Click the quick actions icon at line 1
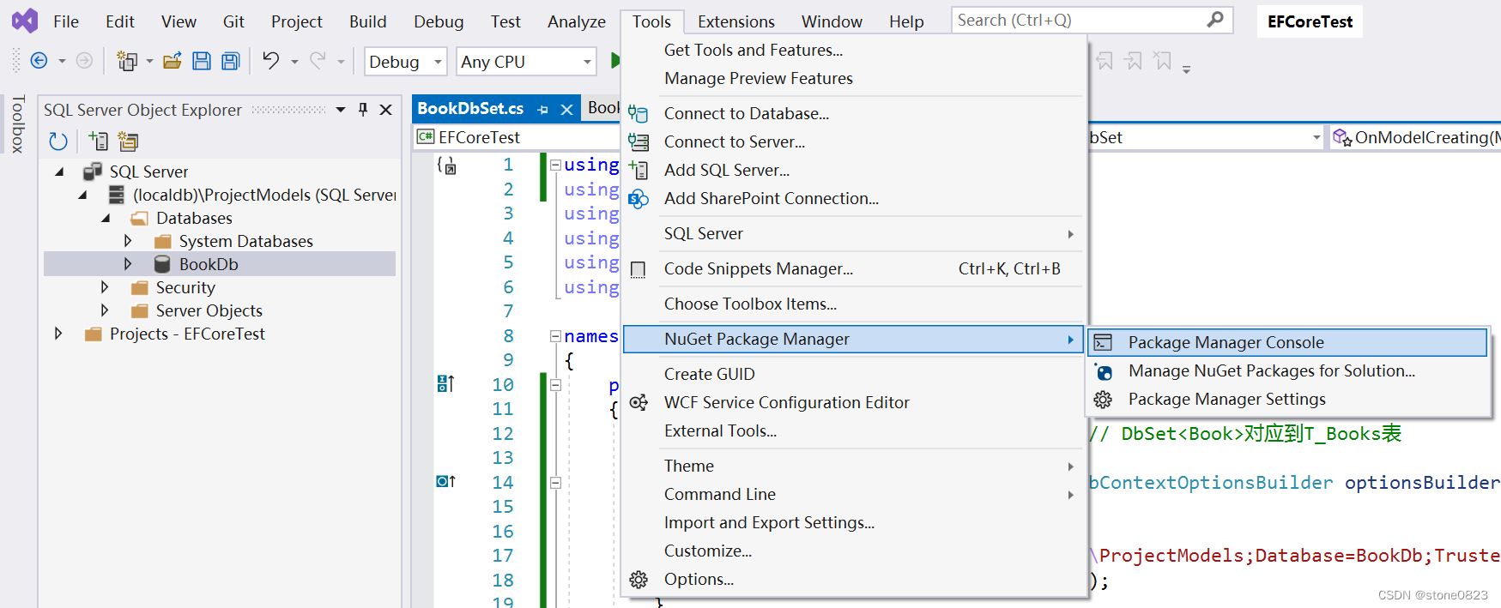Image resolution: width=1501 pixels, height=608 pixels. point(446,165)
